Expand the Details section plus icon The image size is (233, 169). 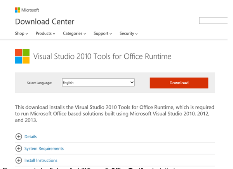point(19,137)
